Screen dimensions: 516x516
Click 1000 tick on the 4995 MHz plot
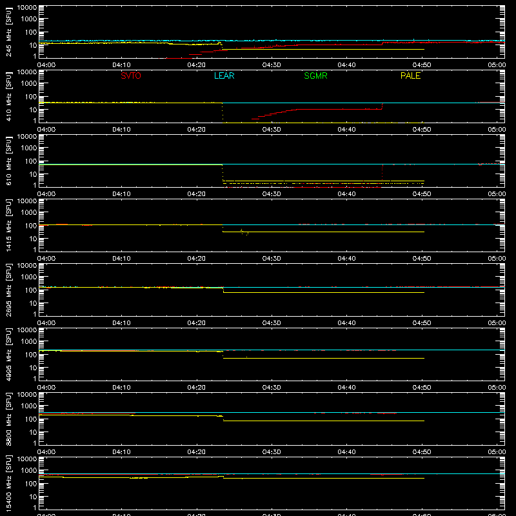pyautogui.click(x=29, y=341)
